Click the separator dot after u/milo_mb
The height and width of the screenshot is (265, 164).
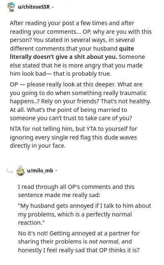pyautogui.click(x=56, y=171)
